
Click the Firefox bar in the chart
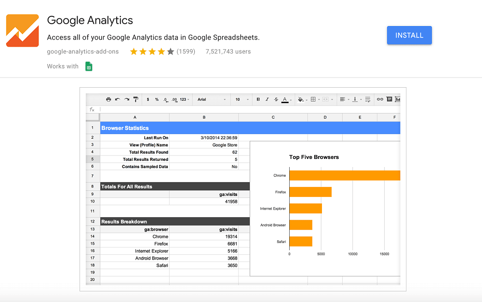click(310, 192)
